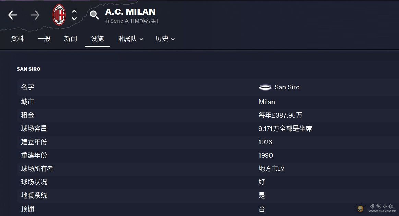Select the 设施 tab
Viewport: 399px width, 216px height.
point(97,39)
